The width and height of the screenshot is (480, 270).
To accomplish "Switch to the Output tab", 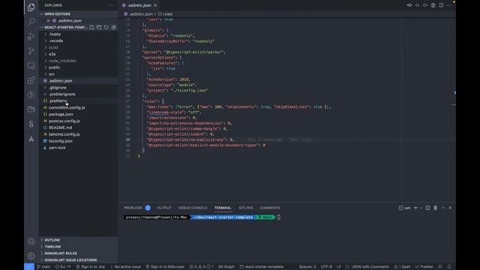I will pyautogui.click(x=164, y=208).
